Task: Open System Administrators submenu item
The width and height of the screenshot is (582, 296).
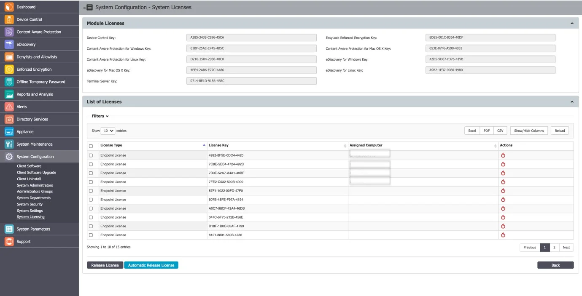Action: pyautogui.click(x=35, y=185)
